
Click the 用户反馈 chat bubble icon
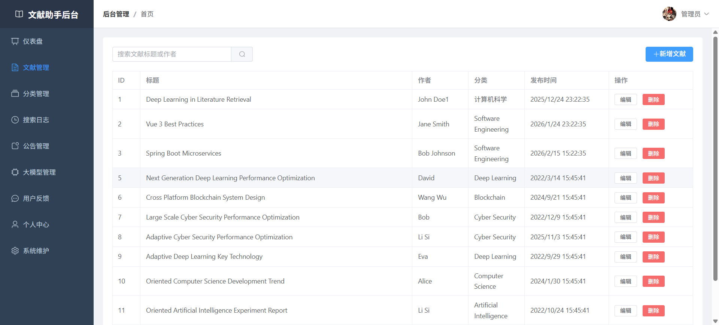tap(15, 198)
